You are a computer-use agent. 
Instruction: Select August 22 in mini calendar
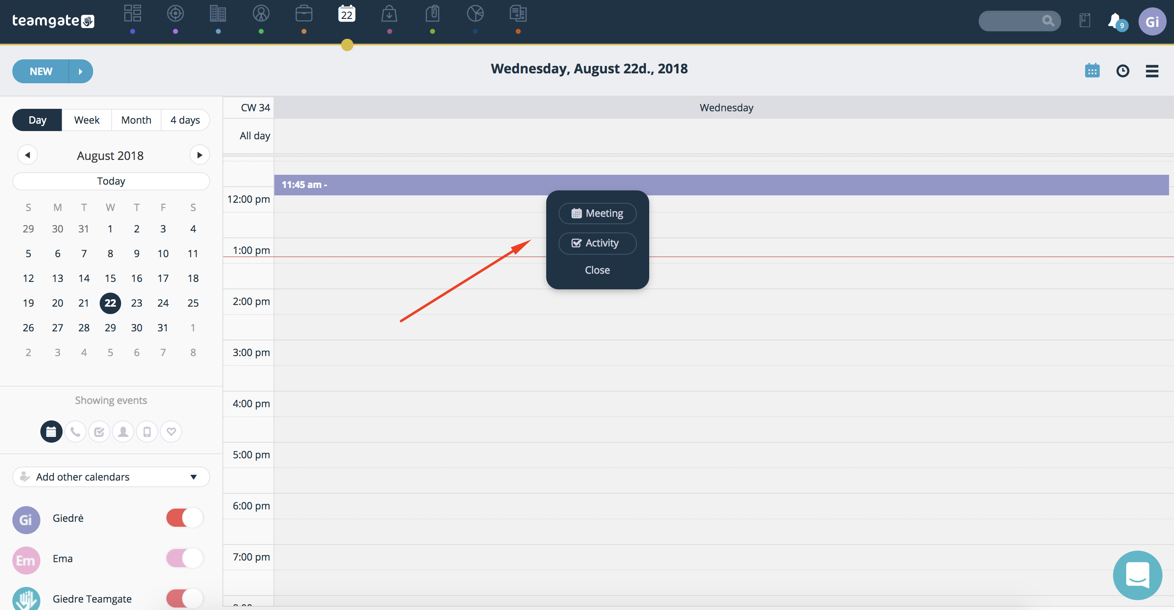[110, 303]
